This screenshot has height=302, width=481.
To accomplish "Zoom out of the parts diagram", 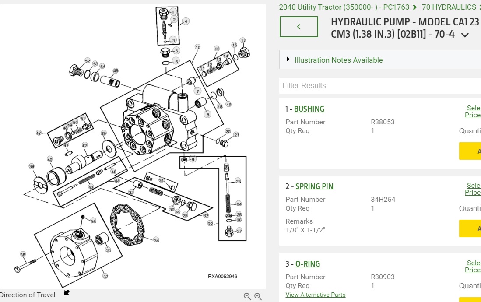I will (247, 296).
